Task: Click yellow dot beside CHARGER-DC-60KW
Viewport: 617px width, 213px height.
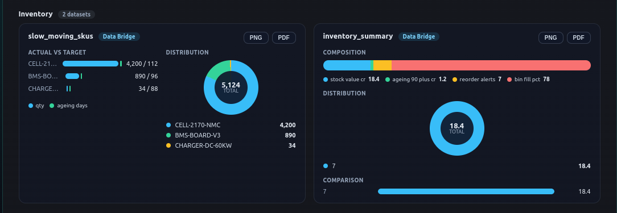Action: 168,145
